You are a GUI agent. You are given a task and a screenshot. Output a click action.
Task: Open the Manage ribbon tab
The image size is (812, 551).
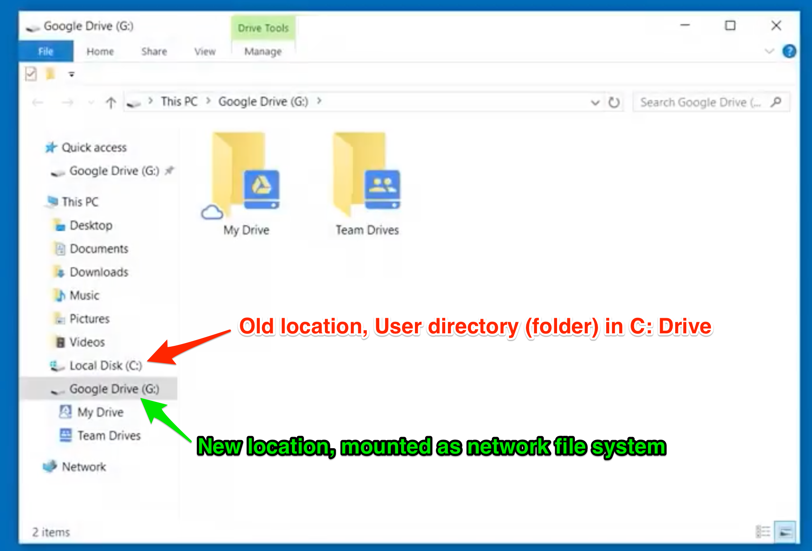click(263, 52)
